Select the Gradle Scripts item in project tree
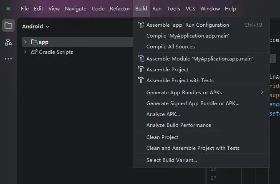The height and width of the screenshot is (184, 280). tap(55, 52)
